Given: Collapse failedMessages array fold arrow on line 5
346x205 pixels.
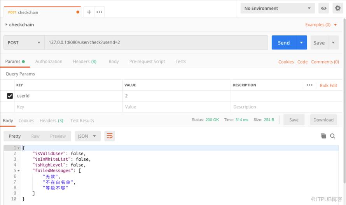Looking at the screenshot, I should point(19,171).
